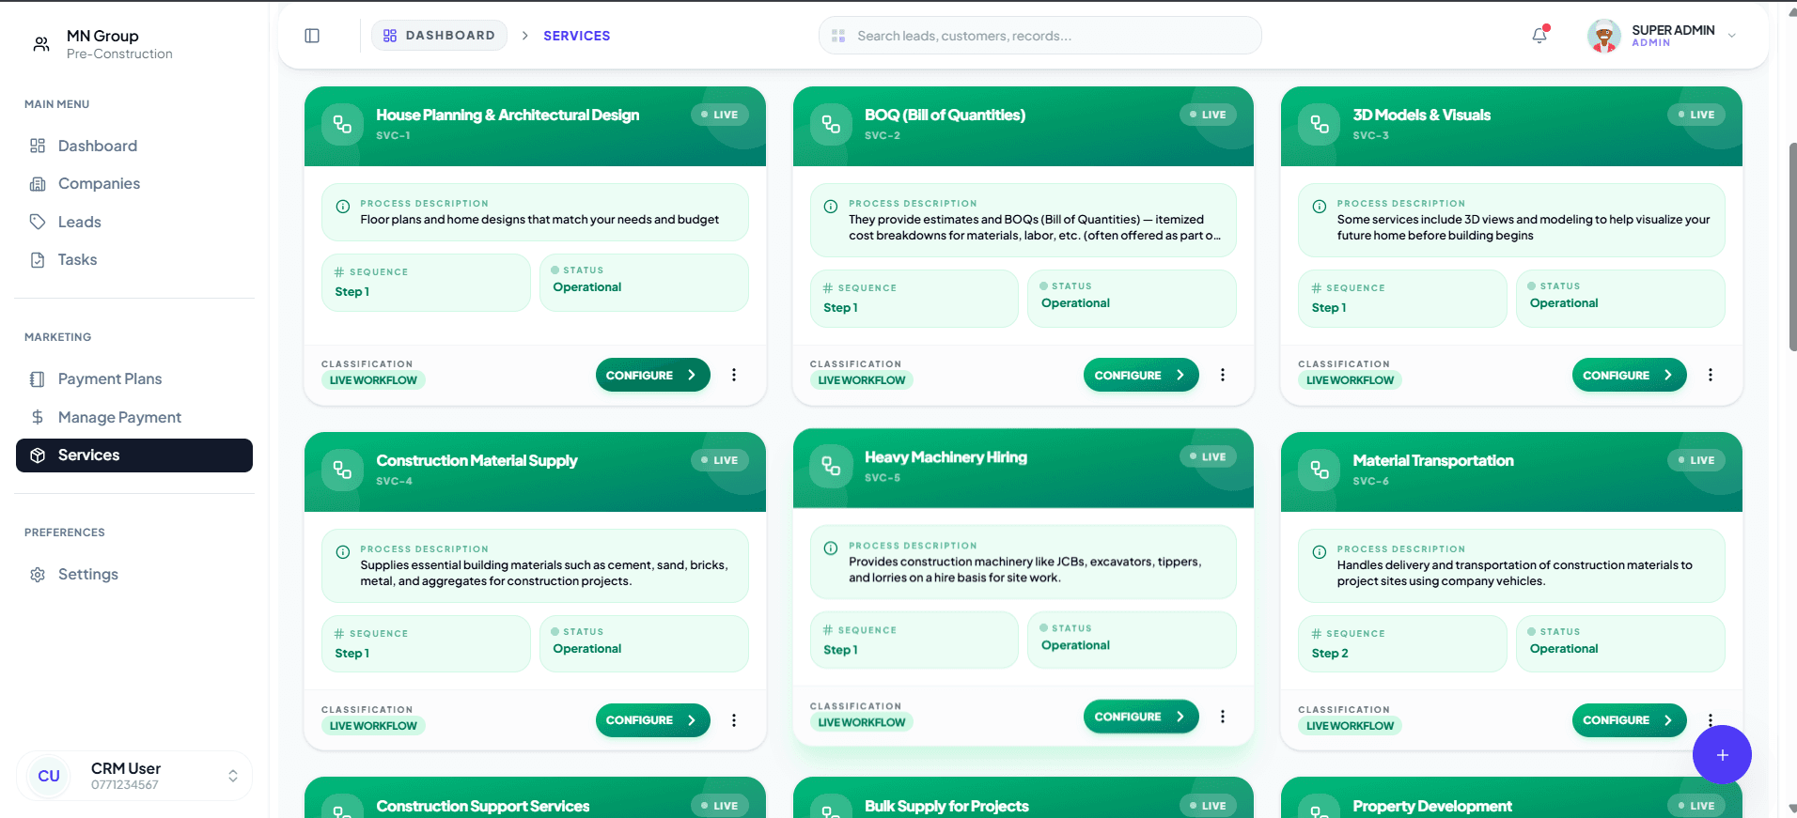
Task: Open Companies in the main menu
Action: point(134,184)
